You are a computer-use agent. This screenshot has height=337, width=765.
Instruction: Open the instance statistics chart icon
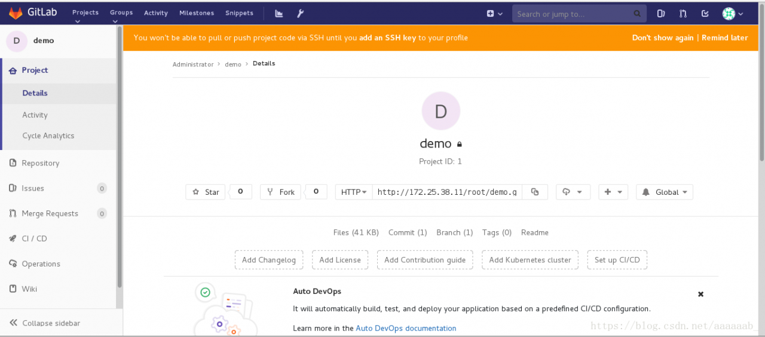point(279,13)
